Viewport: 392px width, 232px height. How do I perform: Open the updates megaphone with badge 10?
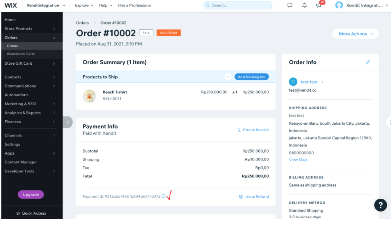pyautogui.click(x=318, y=5)
